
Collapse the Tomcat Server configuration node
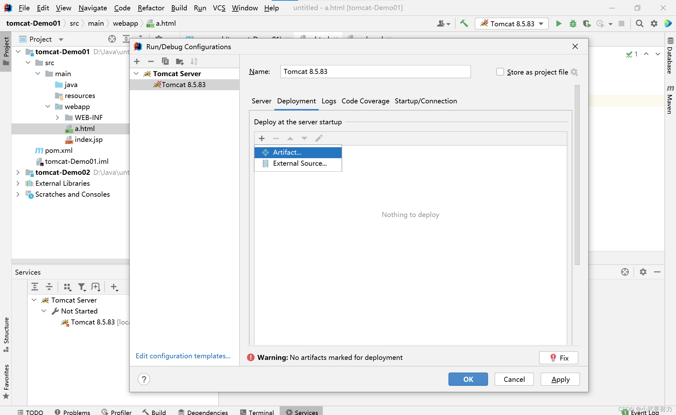tap(136, 74)
